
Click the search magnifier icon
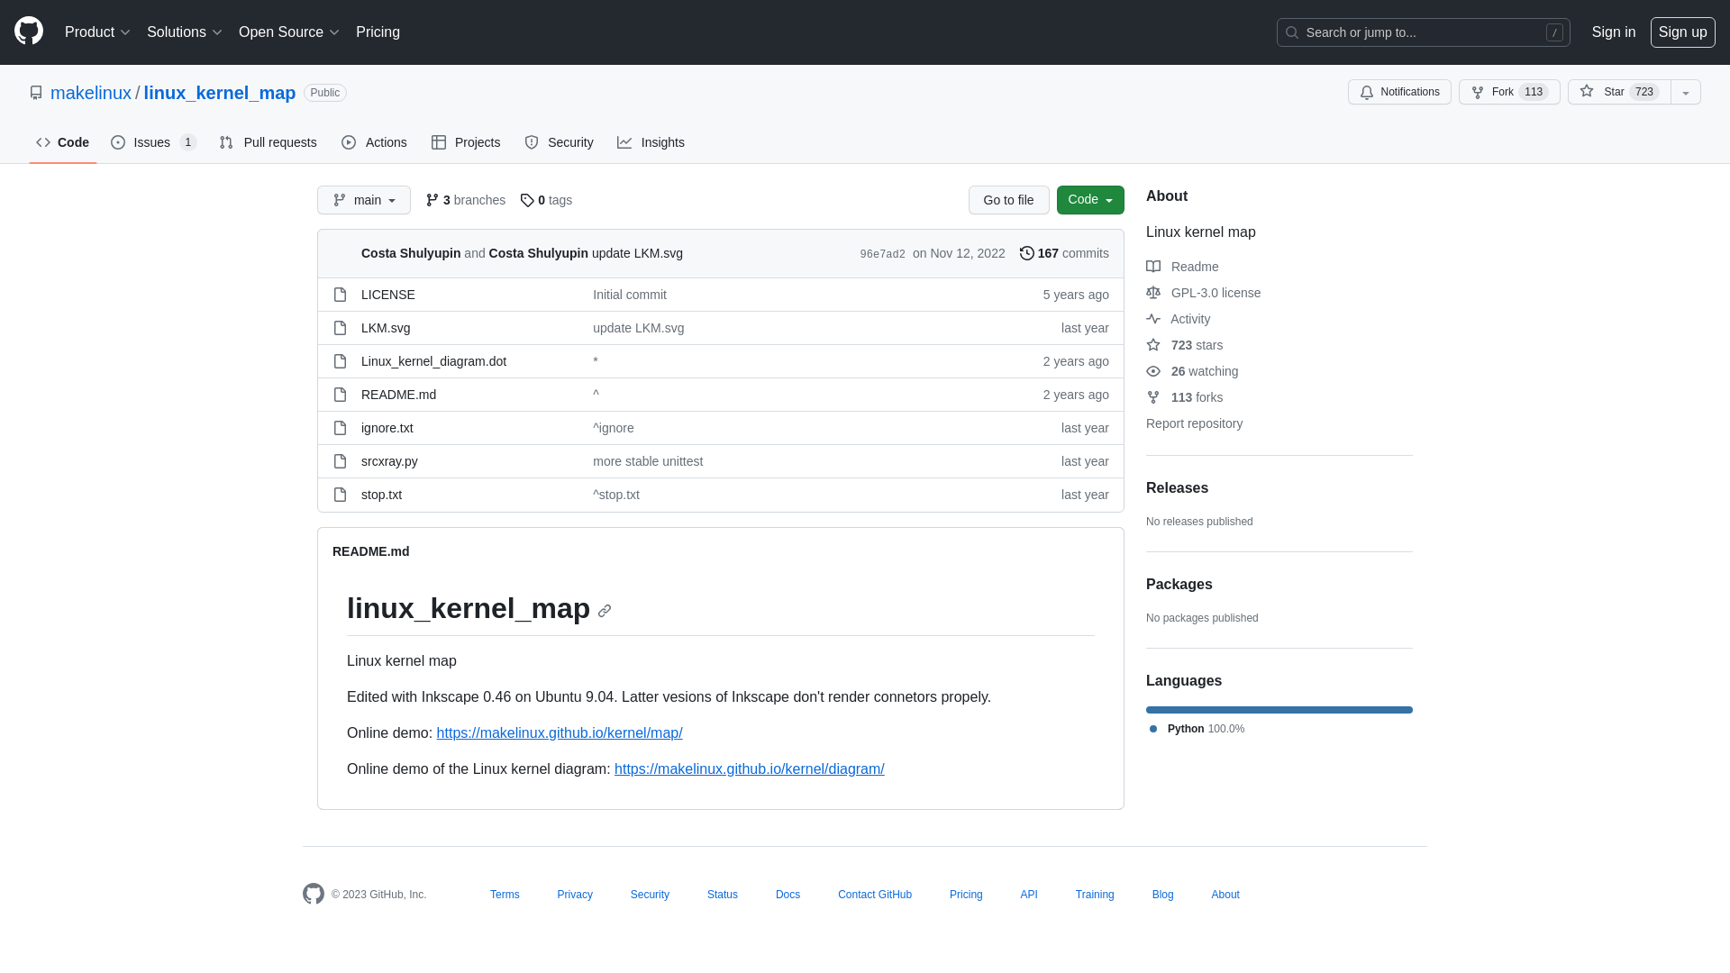[1292, 32]
